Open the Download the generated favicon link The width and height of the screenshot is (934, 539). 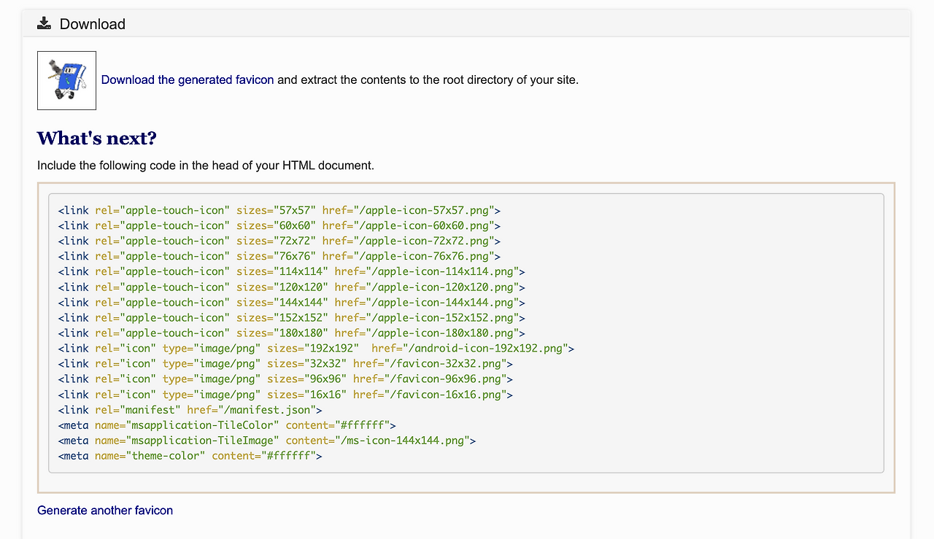click(x=187, y=80)
